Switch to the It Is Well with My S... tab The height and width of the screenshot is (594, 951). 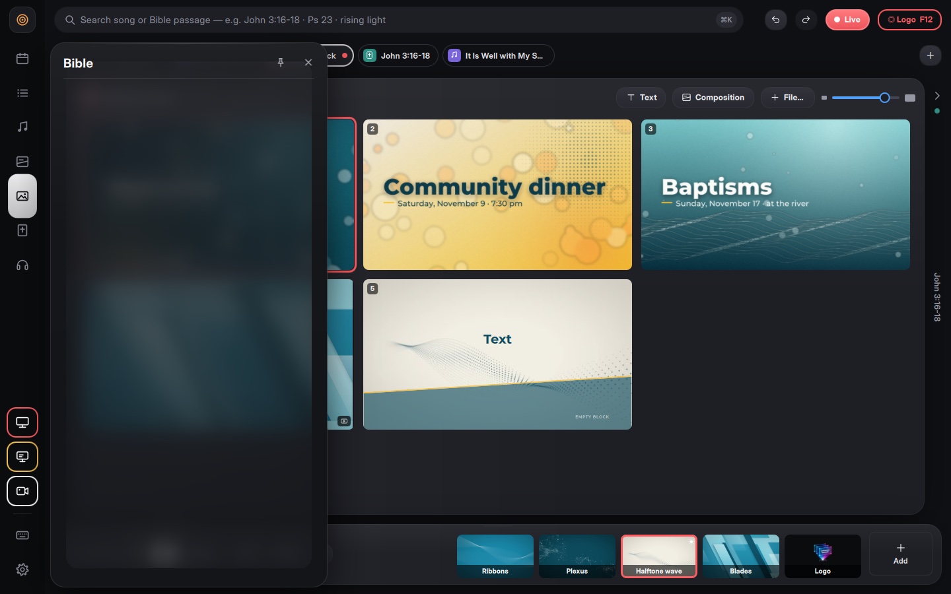point(498,56)
